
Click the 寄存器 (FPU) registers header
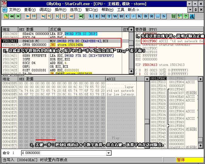pos(169,29)
